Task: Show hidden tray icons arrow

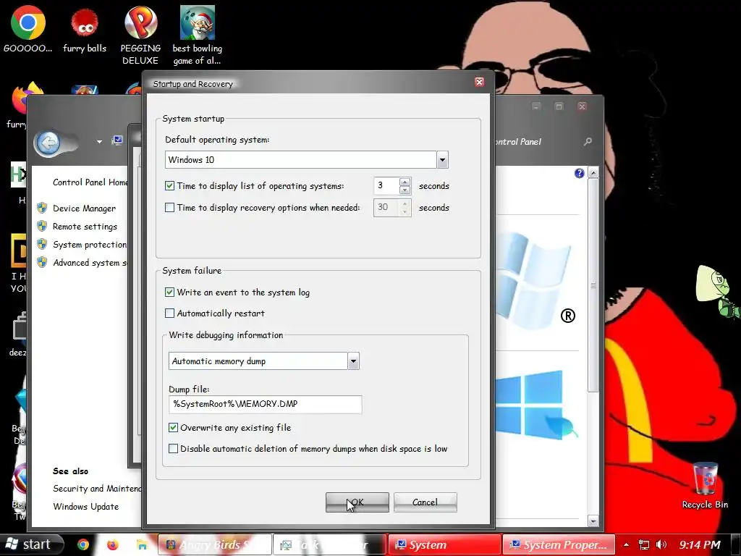Action: (x=626, y=545)
